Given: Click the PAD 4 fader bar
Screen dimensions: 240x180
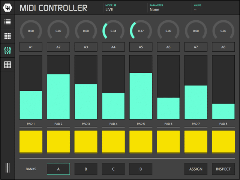Looking at the screenshot, I should coord(113,87).
